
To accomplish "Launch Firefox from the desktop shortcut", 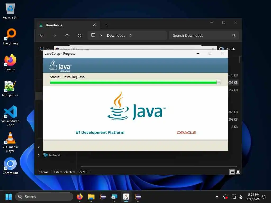I will coord(10,62).
